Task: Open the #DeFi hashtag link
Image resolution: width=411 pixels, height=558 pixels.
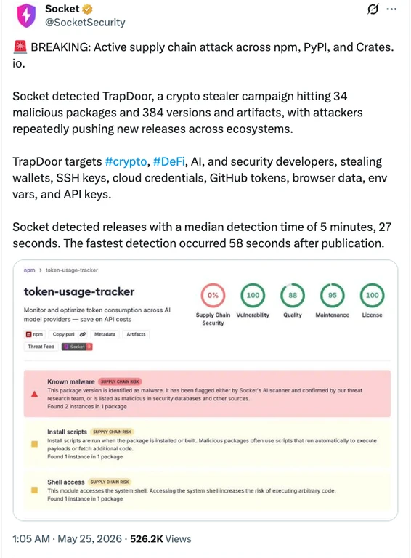Action: click(169, 161)
